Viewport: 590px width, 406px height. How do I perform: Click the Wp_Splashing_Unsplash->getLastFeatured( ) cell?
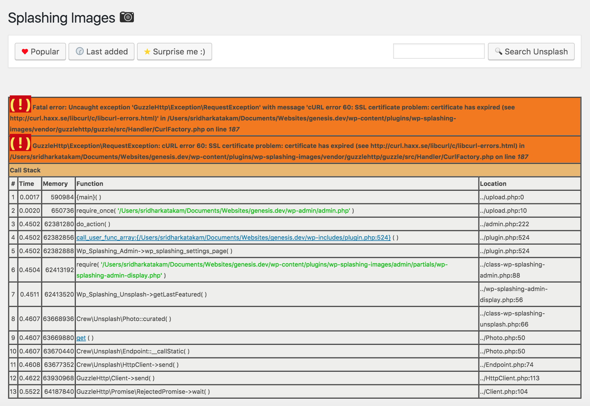tap(277, 294)
